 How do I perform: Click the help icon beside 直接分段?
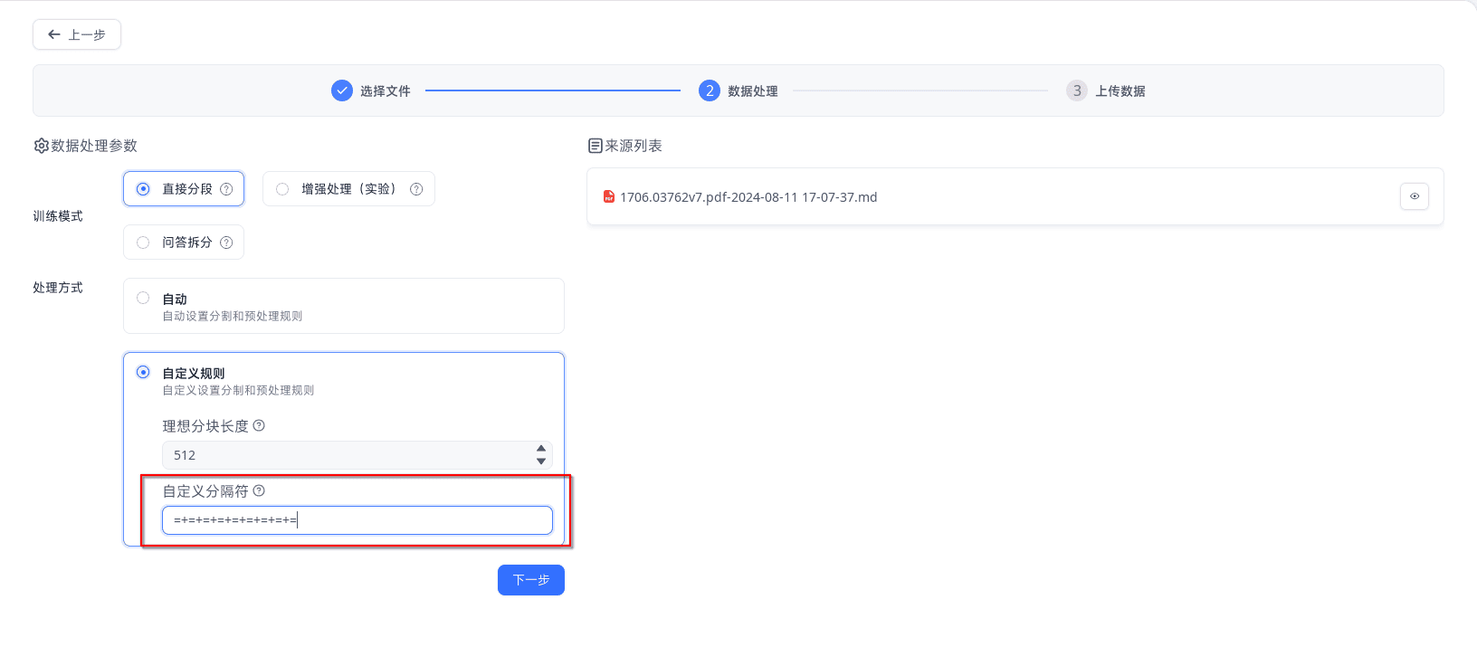point(226,189)
